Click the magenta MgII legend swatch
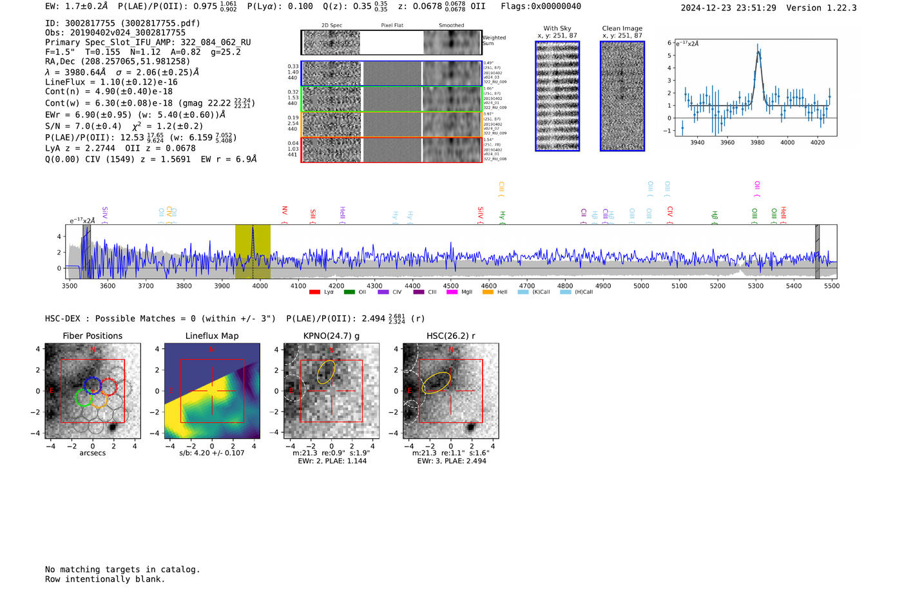Screen dimensions: 902x614 click(452, 293)
